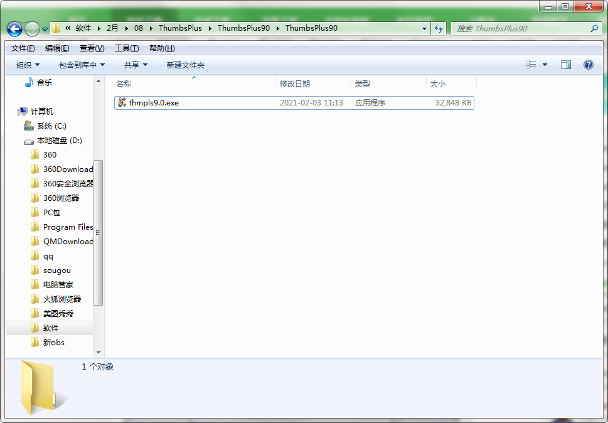This screenshot has height=423, width=608.
Task: Select the thmpls9.0.exe file
Action: (294, 103)
